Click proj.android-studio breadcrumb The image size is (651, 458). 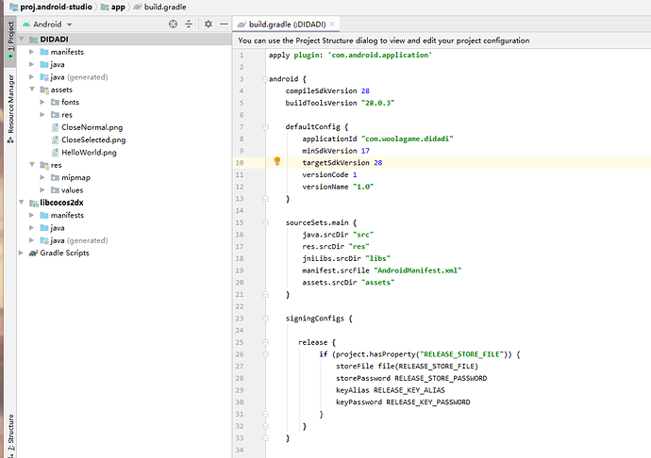coord(52,7)
